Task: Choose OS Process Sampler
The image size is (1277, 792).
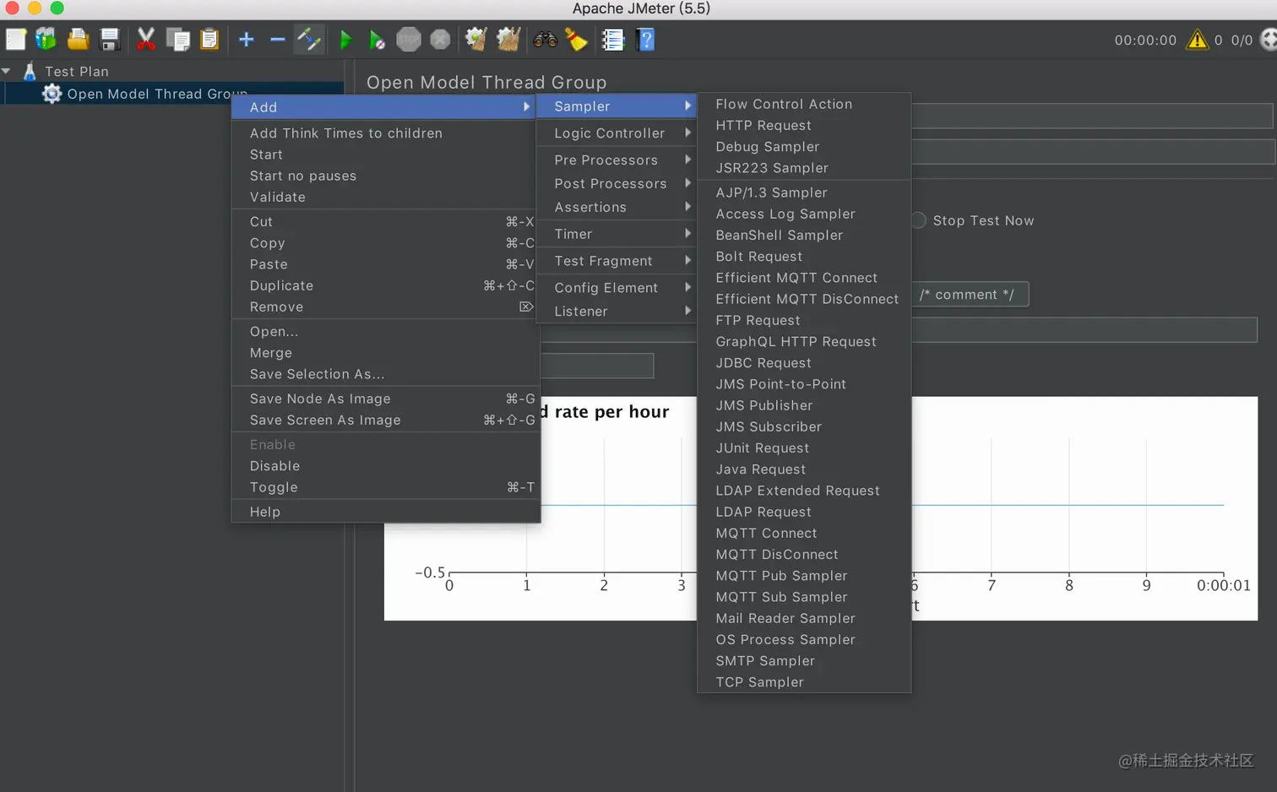Action: (804, 640)
